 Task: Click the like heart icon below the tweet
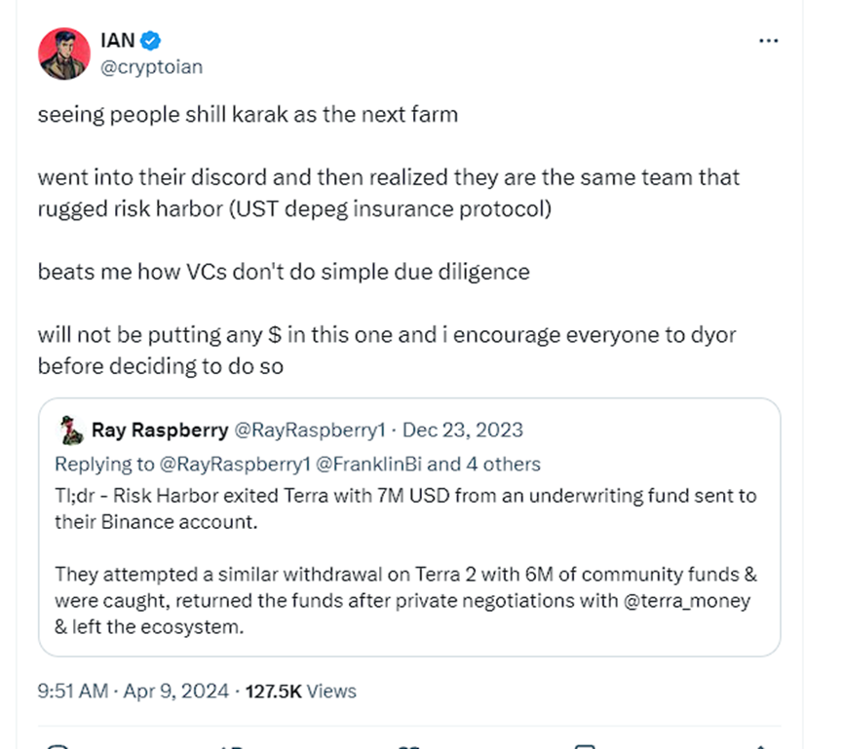coord(409,745)
